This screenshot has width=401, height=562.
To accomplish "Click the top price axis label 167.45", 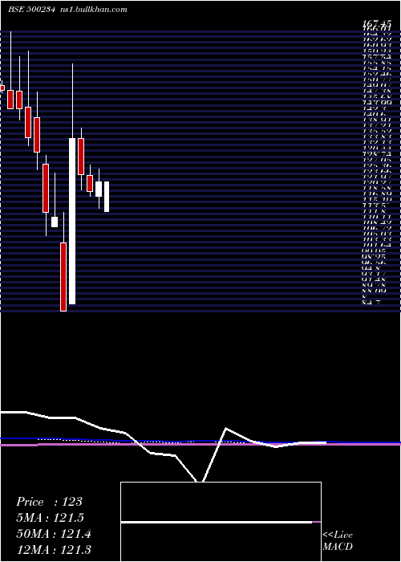I will (376, 23).
